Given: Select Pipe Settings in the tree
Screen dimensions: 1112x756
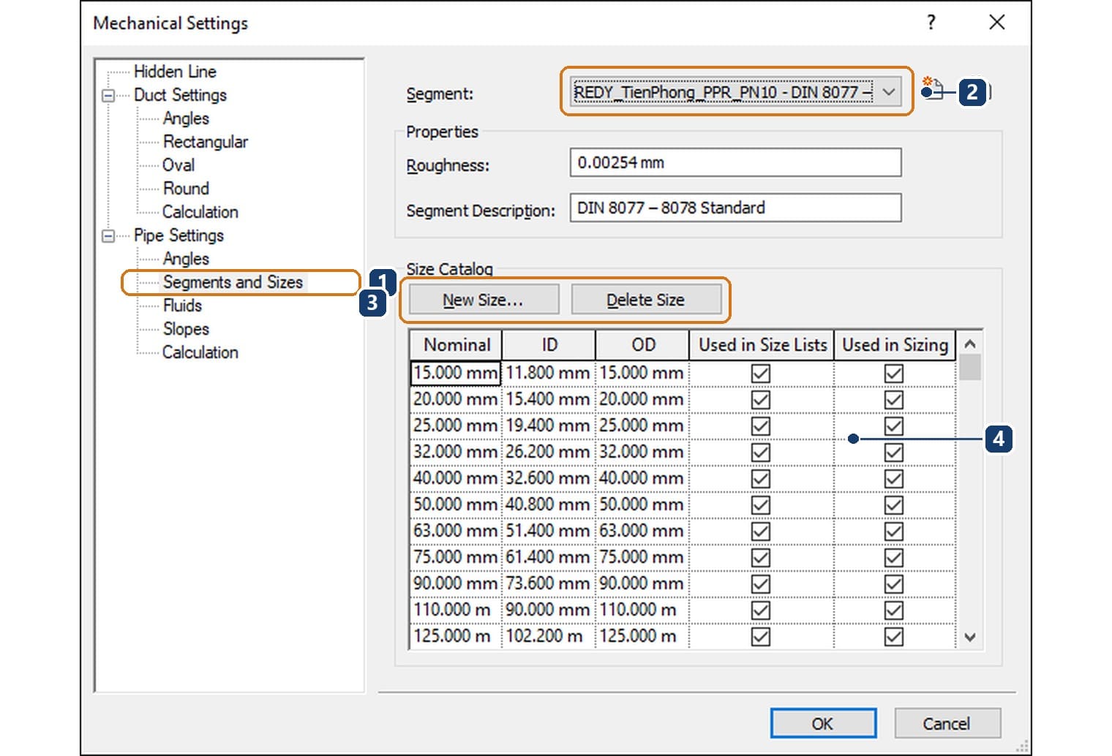Looking at the screenshot, I should coord(179,235).
